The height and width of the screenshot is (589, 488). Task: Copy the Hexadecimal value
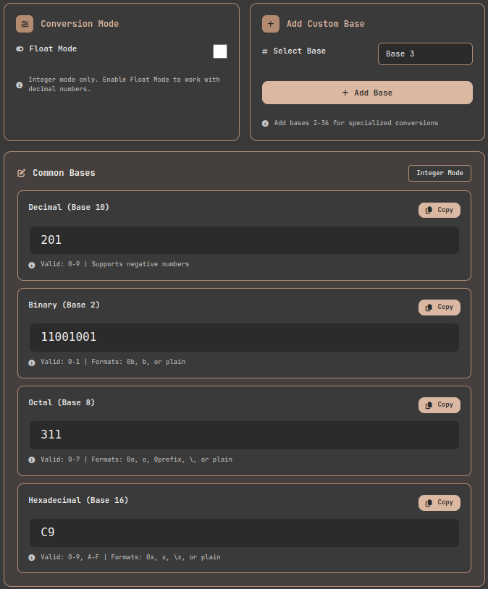coord(439,503)
